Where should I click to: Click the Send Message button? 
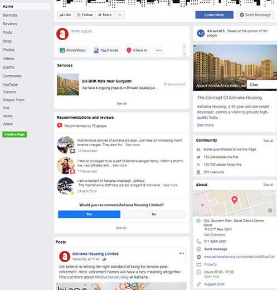pyautogui.click(x=255, y=15)
